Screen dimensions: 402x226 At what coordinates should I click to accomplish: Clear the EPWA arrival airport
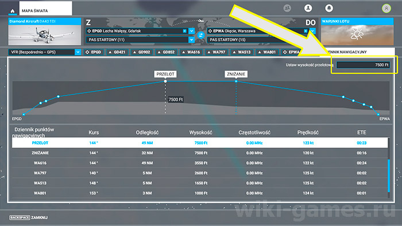306,31
